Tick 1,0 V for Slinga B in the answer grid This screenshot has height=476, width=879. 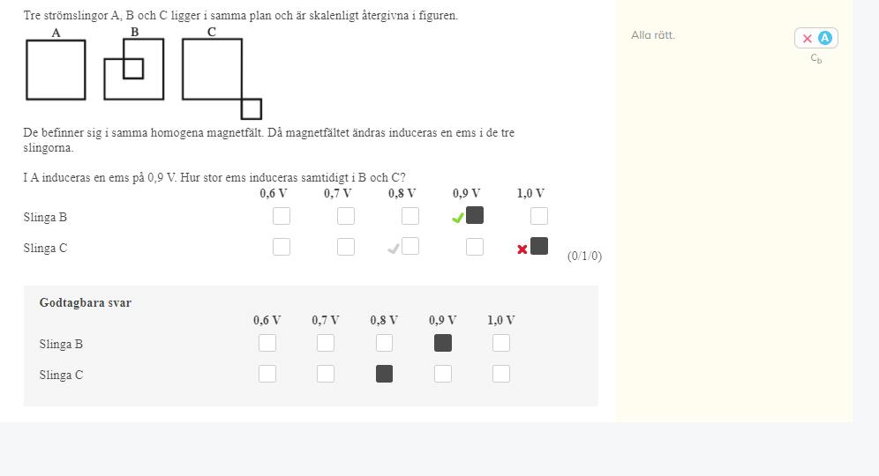pyautogui.click(x=539, y=216)
